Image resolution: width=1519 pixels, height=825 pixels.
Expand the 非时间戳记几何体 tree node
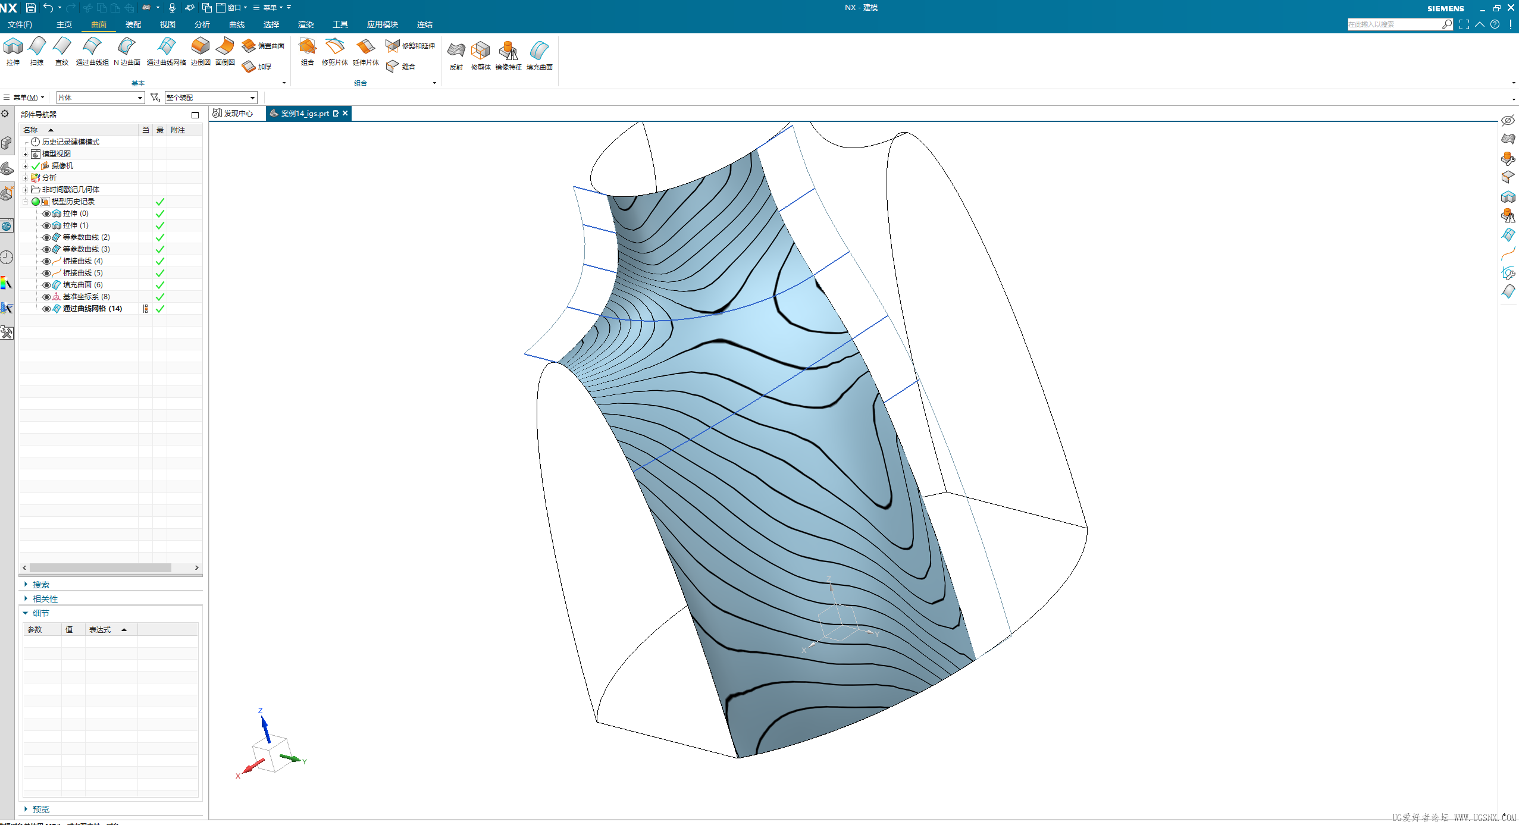[x=25, y=190]
